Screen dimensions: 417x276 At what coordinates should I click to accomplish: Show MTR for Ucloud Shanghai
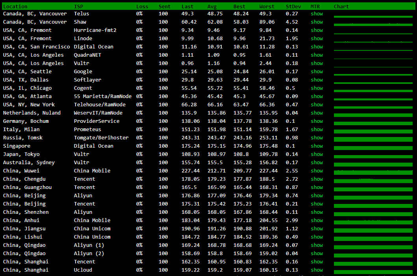click(x=317, y=270)
